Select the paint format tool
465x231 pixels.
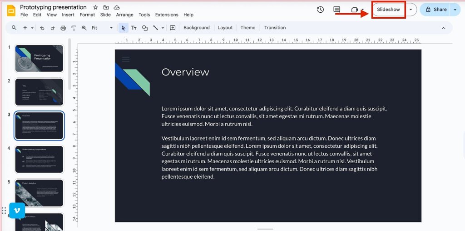pyautogui.click(x=74, y=28)
